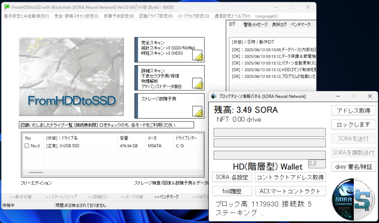Screen dimensions: 379x223
Task: Select the ストレージ故障予測 mode button
Action: 170,106
